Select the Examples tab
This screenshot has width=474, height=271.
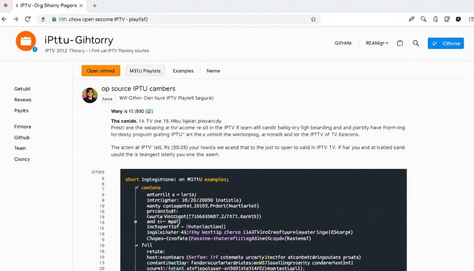pos(183,70)
